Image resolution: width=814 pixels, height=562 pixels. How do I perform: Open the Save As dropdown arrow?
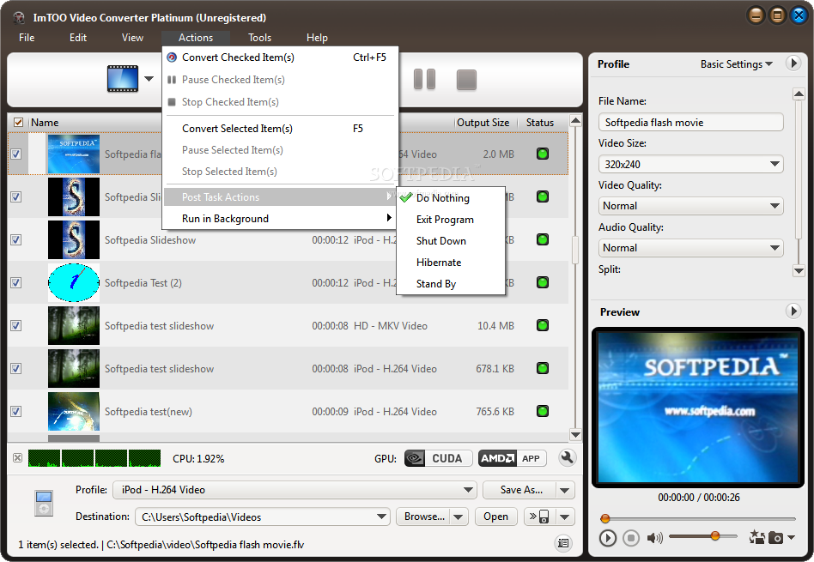pos(565,490)
